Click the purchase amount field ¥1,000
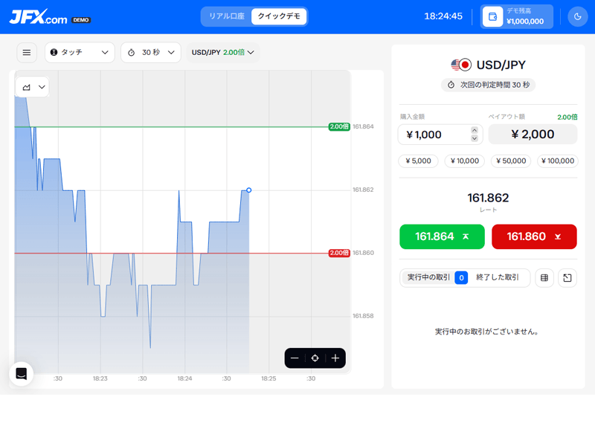Image resolution: width=595 pixels, height=446 pixels. 440,135
